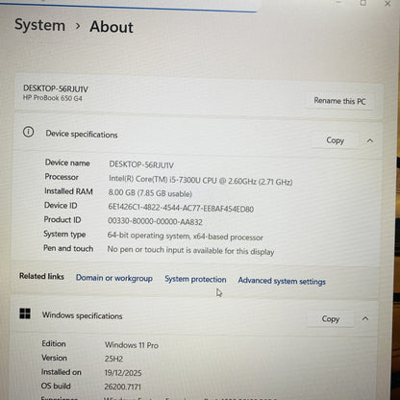Click the Edition label

coord(54,343)
